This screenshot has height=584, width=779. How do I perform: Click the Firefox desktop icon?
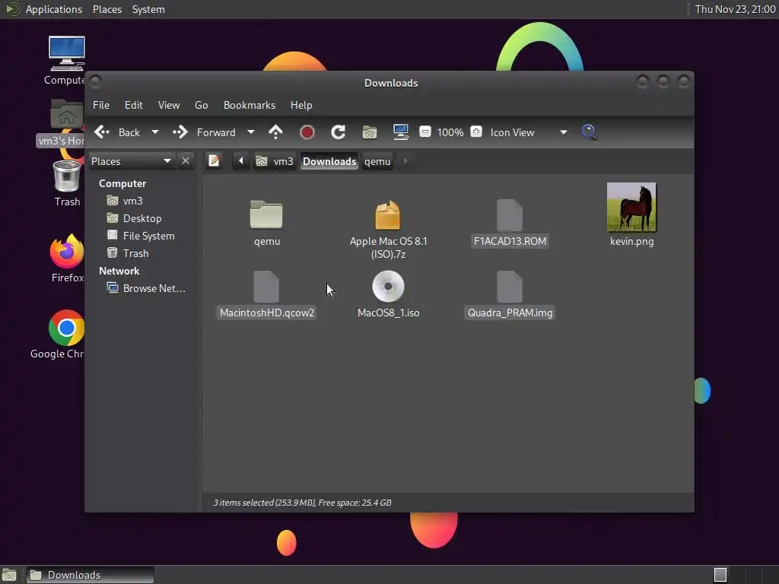tap(67, 251)
